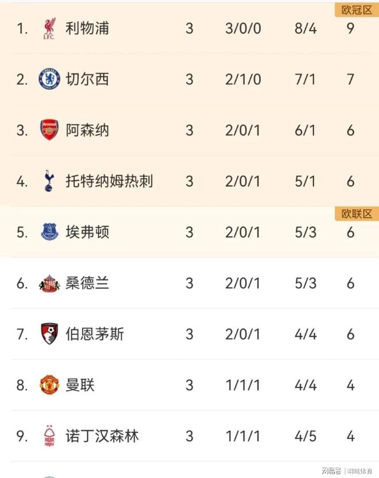Click the Nottingham Forest crest icon
This screenshot has width=379, height=478.
coord(49,436)
